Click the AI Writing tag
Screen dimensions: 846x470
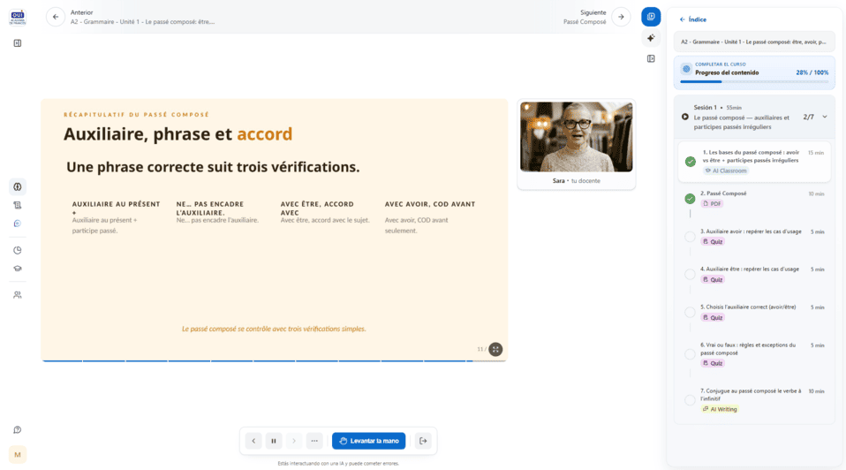pos(720,409)
